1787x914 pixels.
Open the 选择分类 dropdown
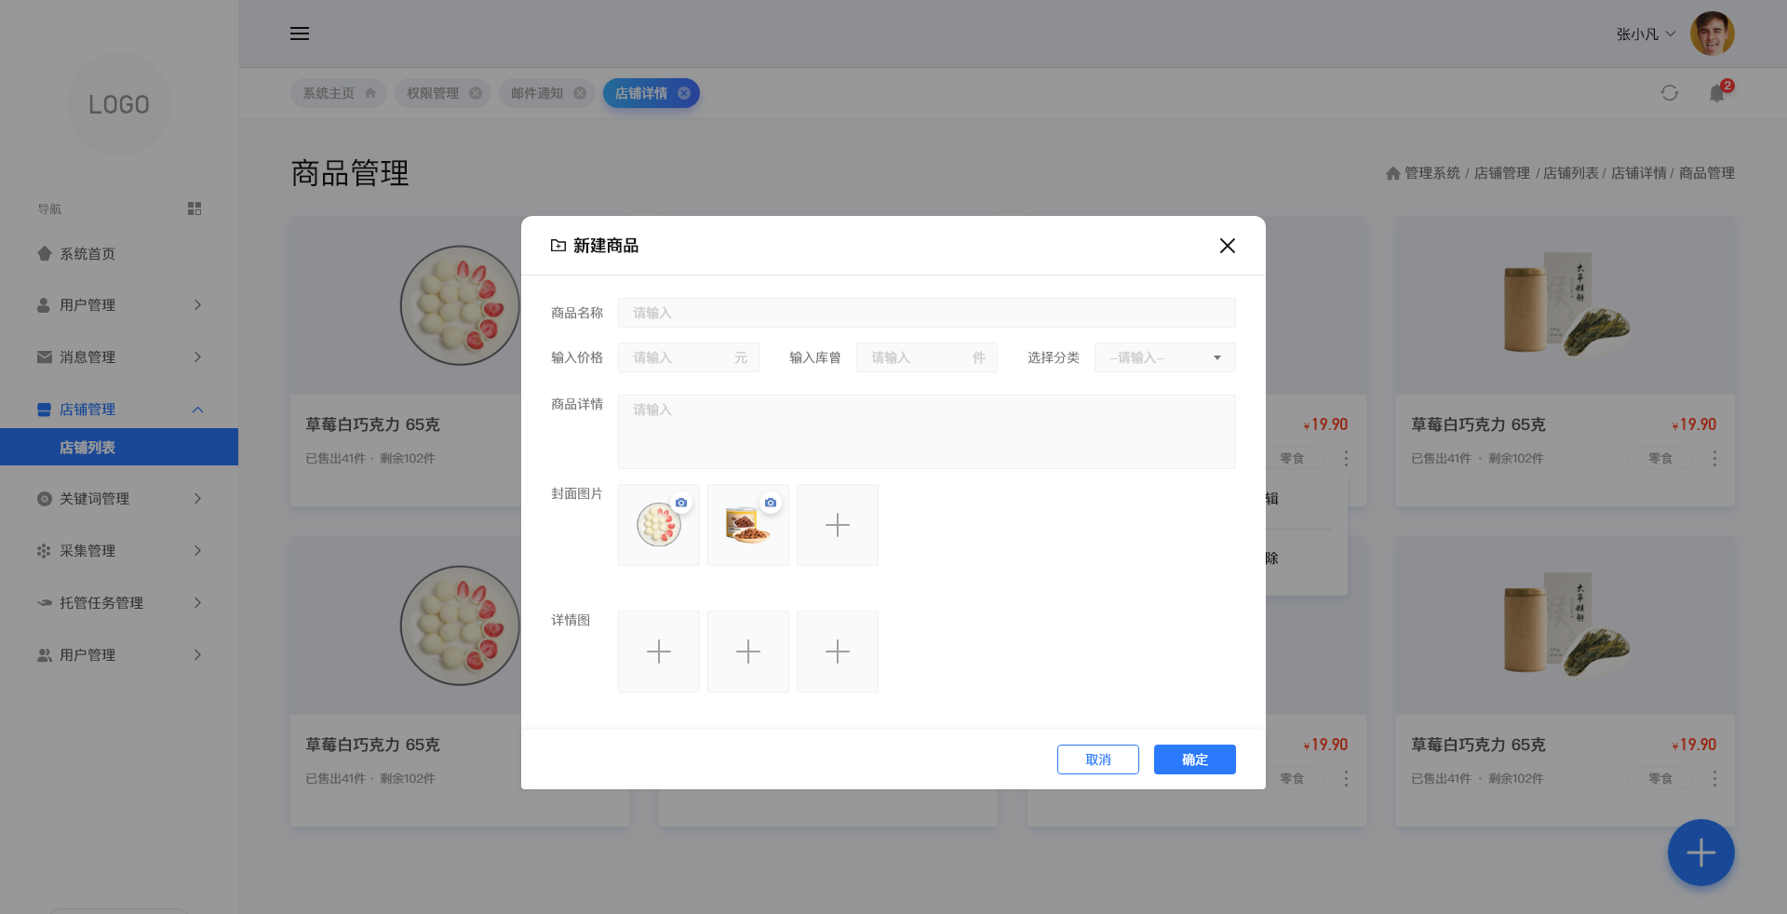point(1165,357)
